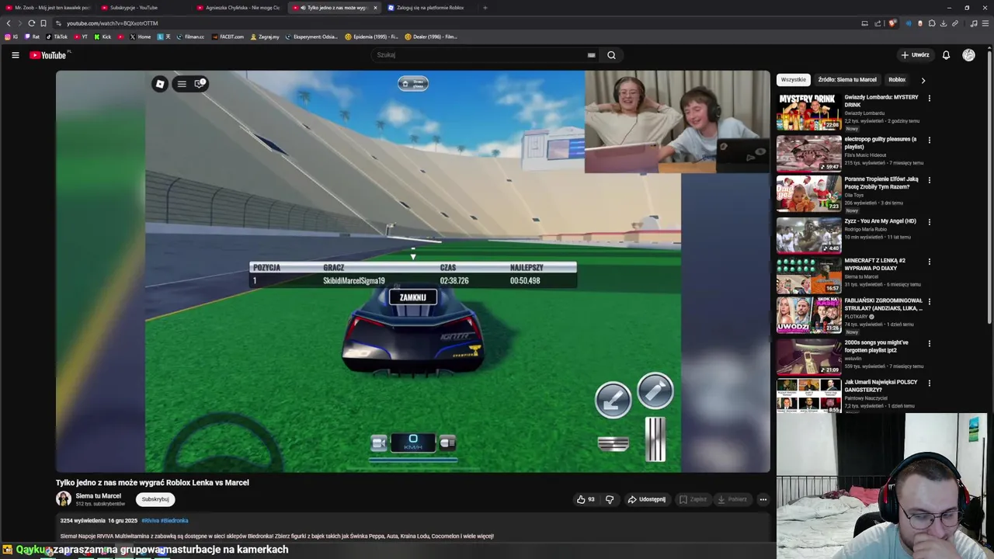This screenshot has width=994, height=559.
Task: Select the Roblox filter chip
Action: pyautogui.click(x=897, y=80)
